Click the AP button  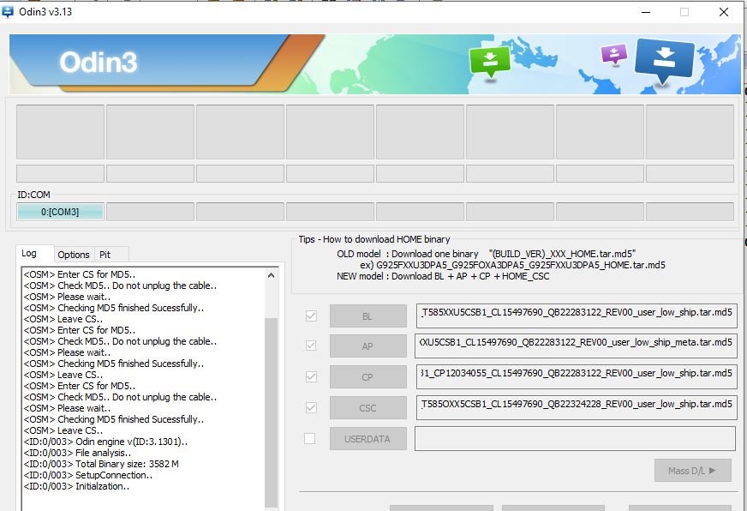point(368,346)
